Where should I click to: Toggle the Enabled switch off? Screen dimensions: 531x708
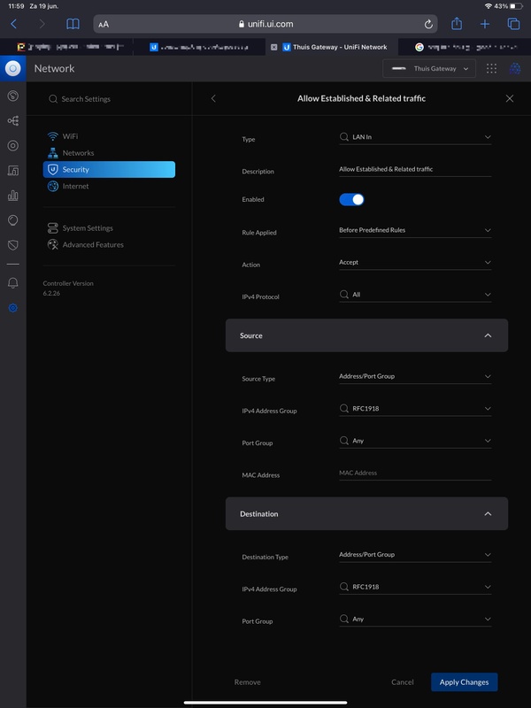(351, 200)
